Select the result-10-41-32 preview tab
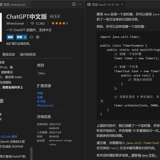Screen dimensions: 160x160 pos(105,5)
